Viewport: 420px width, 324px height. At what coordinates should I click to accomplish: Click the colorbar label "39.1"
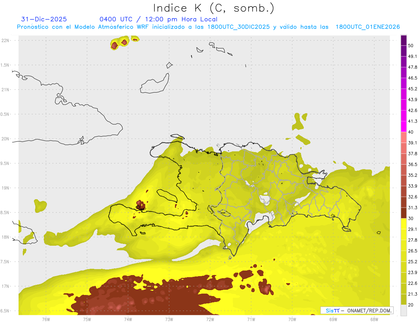(413, 143)
